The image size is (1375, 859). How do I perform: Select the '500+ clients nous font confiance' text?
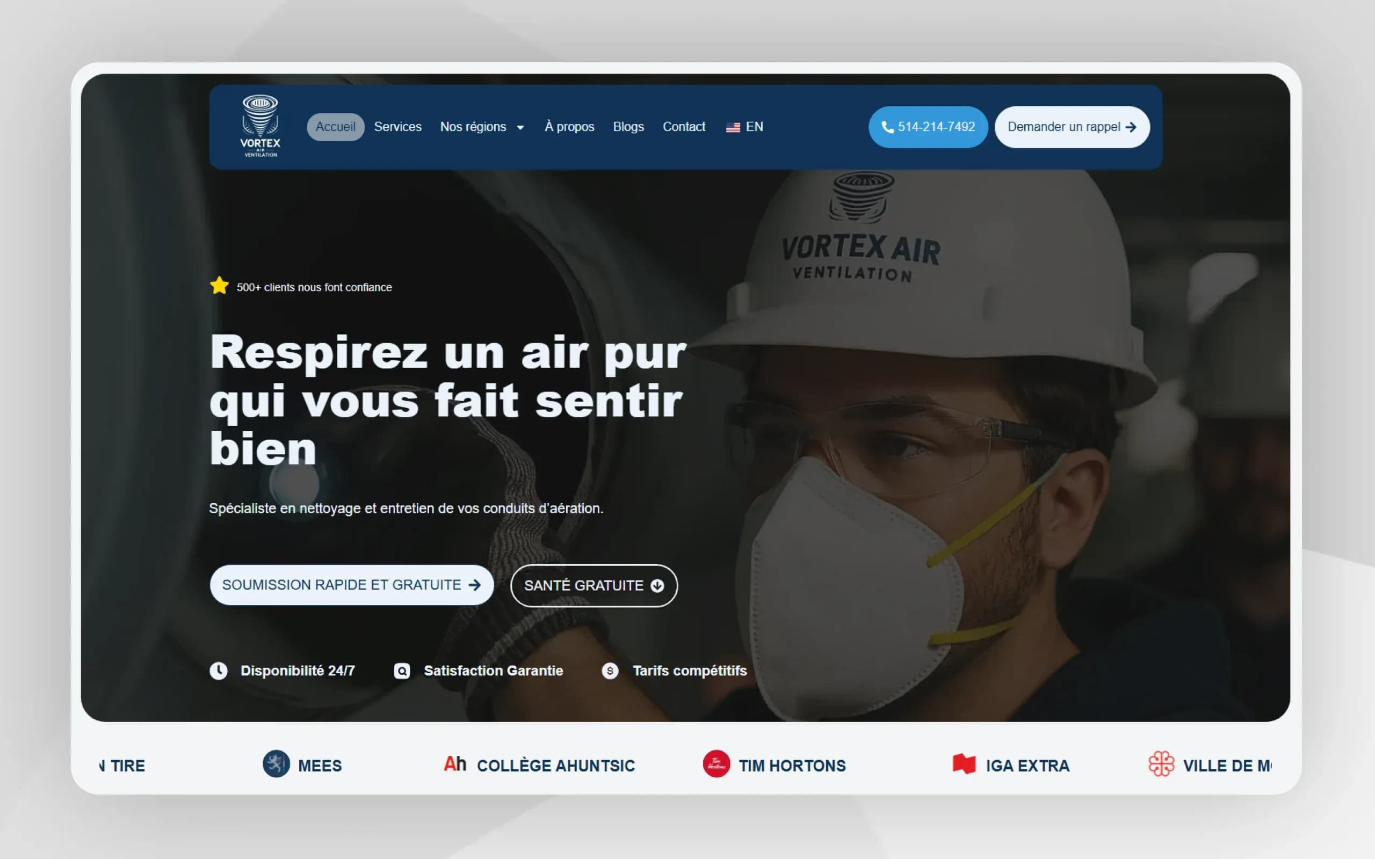pos(314,287)
